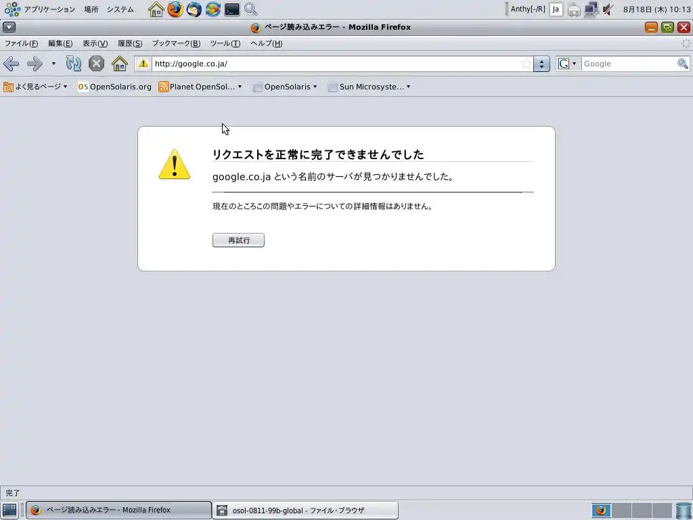Switch to Firefox taskbar window button
The height and width of the screenshot is (520, 693).
pos(118,510)
